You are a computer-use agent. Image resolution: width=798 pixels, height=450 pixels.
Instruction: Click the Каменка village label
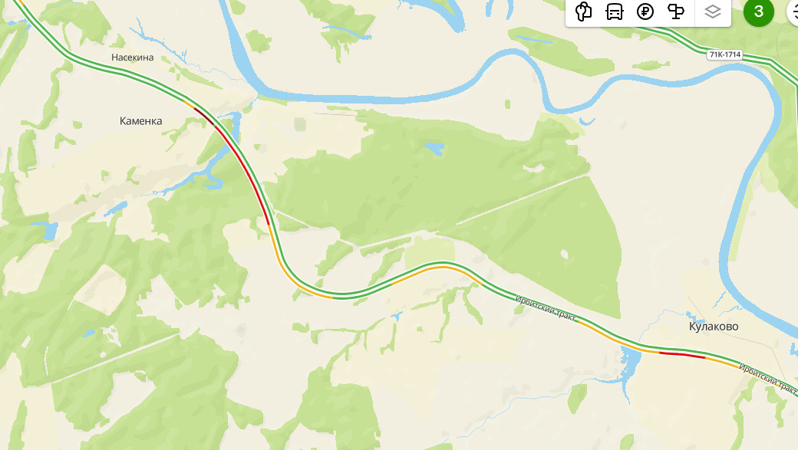point(141,121)
